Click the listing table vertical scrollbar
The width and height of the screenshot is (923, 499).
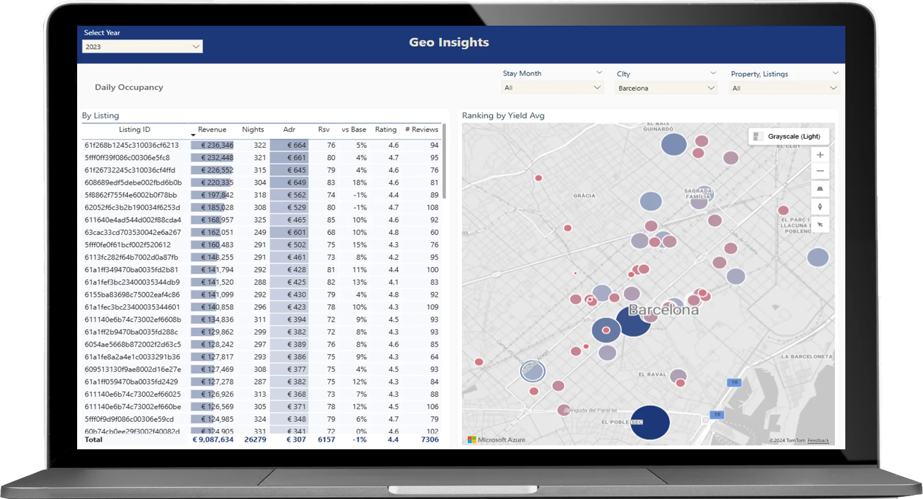(445, 161)
